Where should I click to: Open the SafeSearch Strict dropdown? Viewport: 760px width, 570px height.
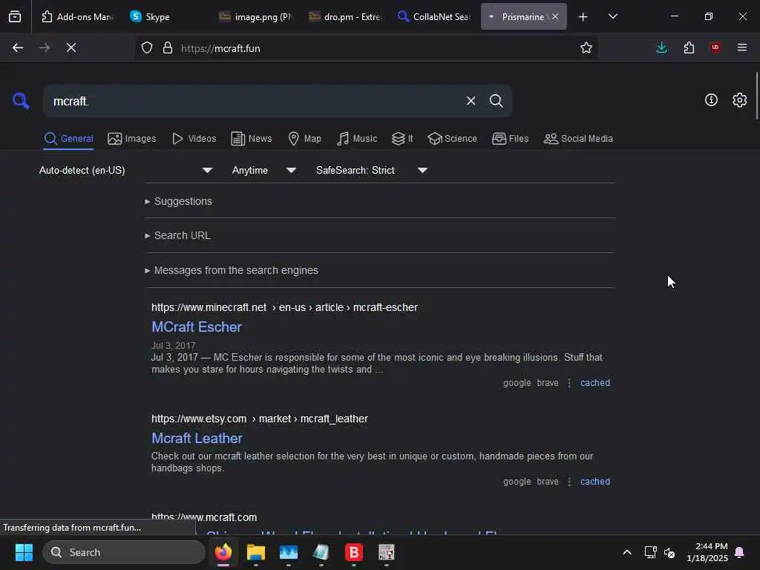coord(371,170)
